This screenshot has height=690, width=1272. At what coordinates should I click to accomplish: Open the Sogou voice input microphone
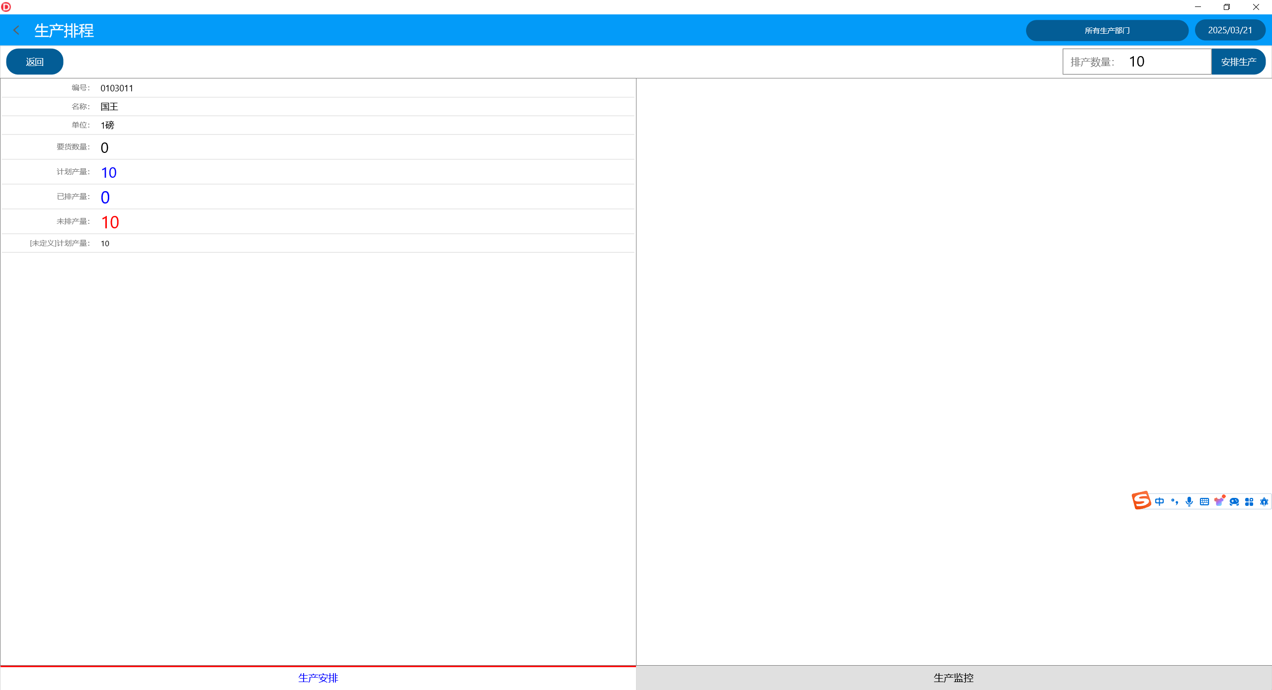[x=1189, y=502]
